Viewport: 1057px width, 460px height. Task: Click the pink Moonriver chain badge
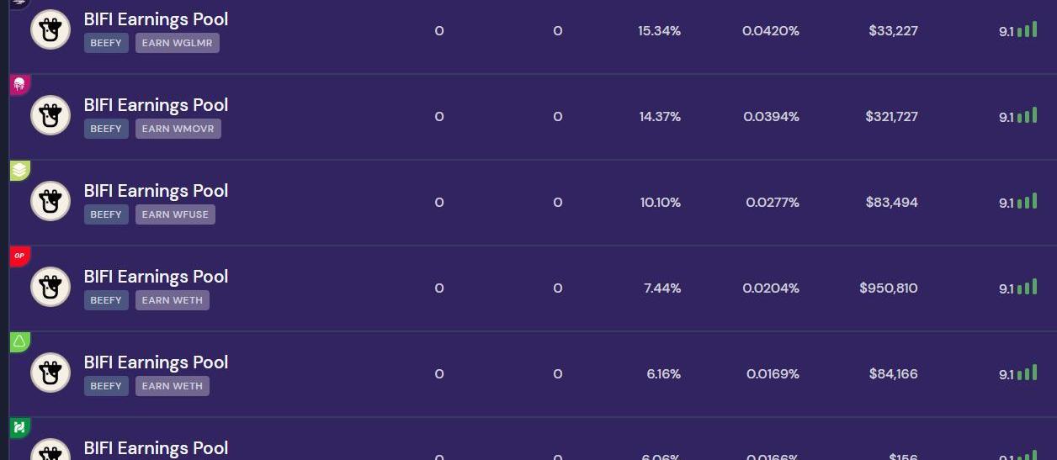click(19, 84)
